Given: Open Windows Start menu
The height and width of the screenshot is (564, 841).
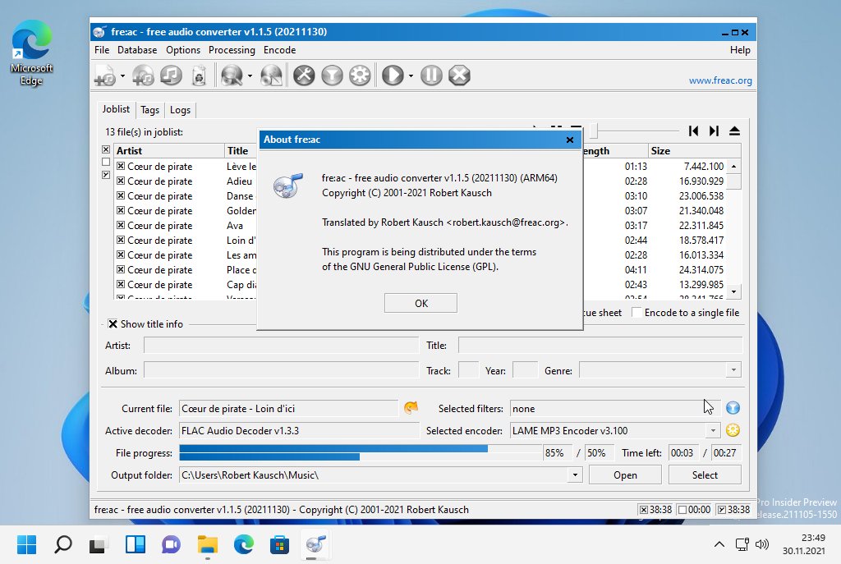Looking at the screenshot, I should [27, 544].
